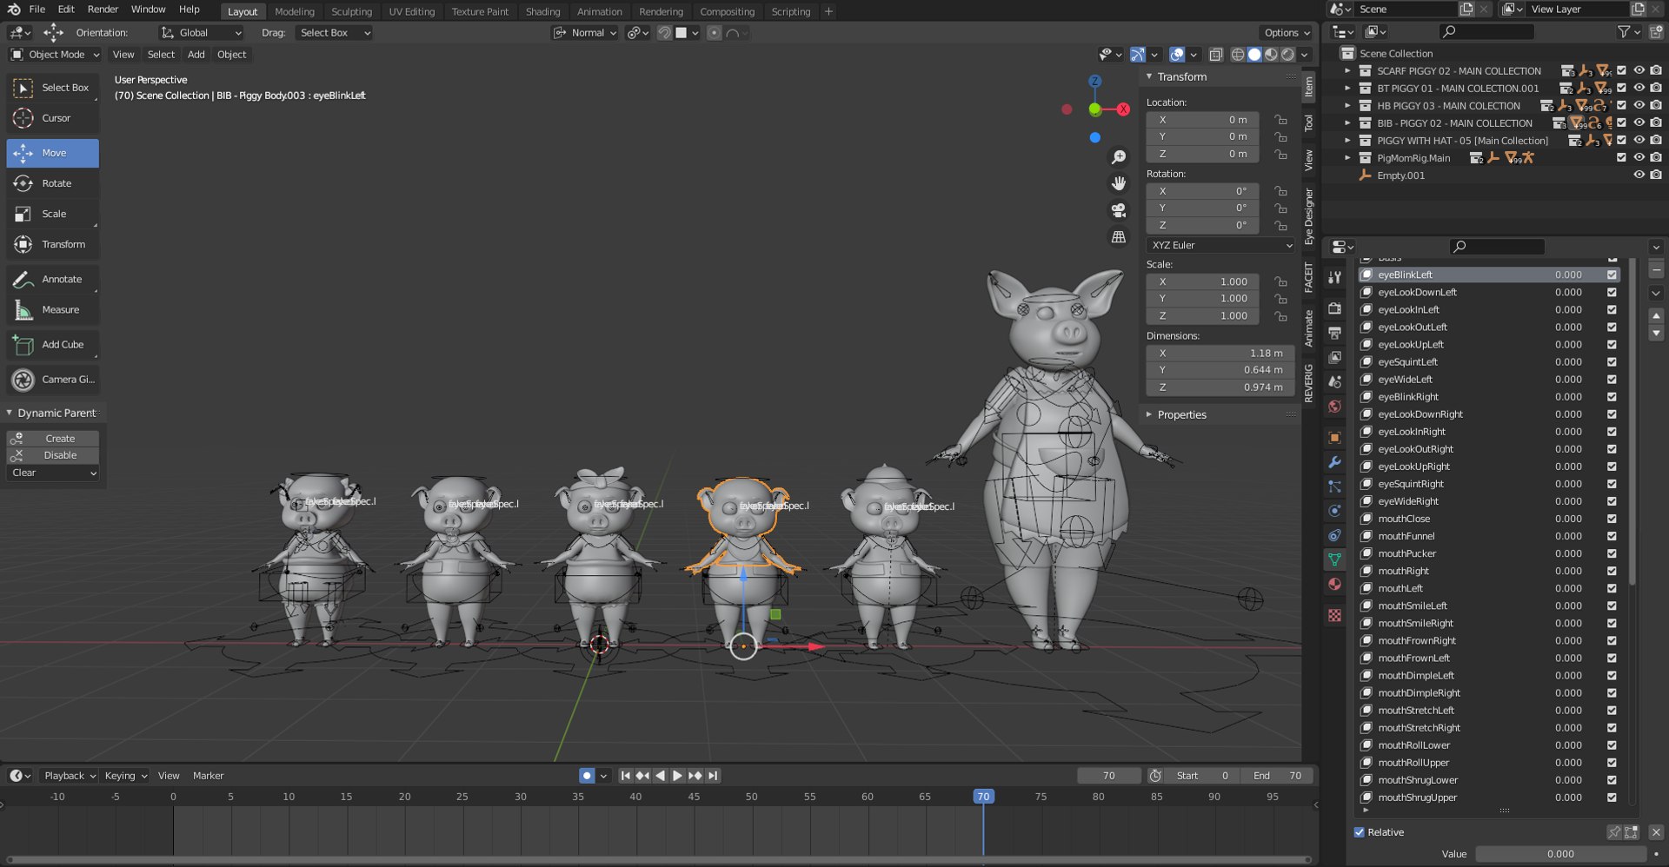Open the Add menu in viewport header
1669x867 pixels.
[196, 55]
